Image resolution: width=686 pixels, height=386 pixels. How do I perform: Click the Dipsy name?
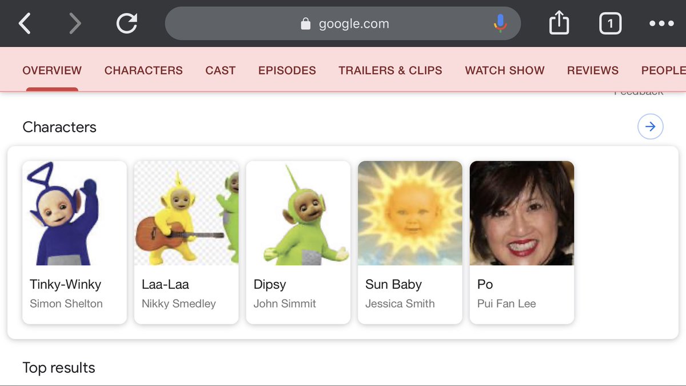(x=270, y=285)
